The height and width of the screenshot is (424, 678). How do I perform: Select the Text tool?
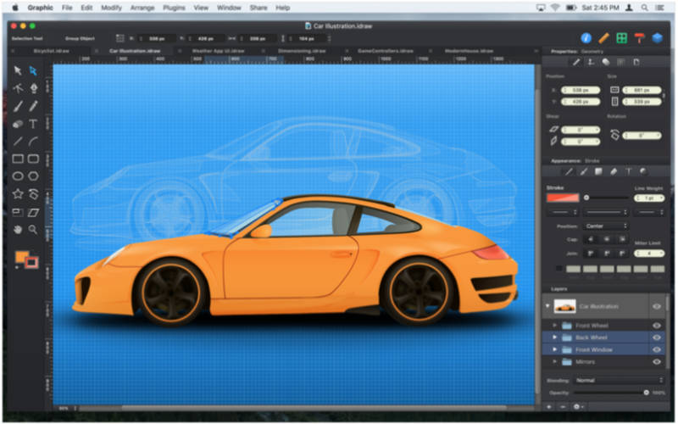coord(33,124)
